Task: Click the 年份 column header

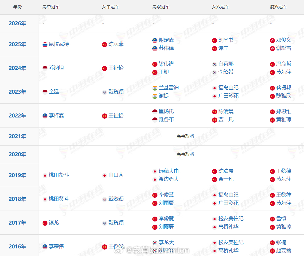Action: [x=17, y=7]
